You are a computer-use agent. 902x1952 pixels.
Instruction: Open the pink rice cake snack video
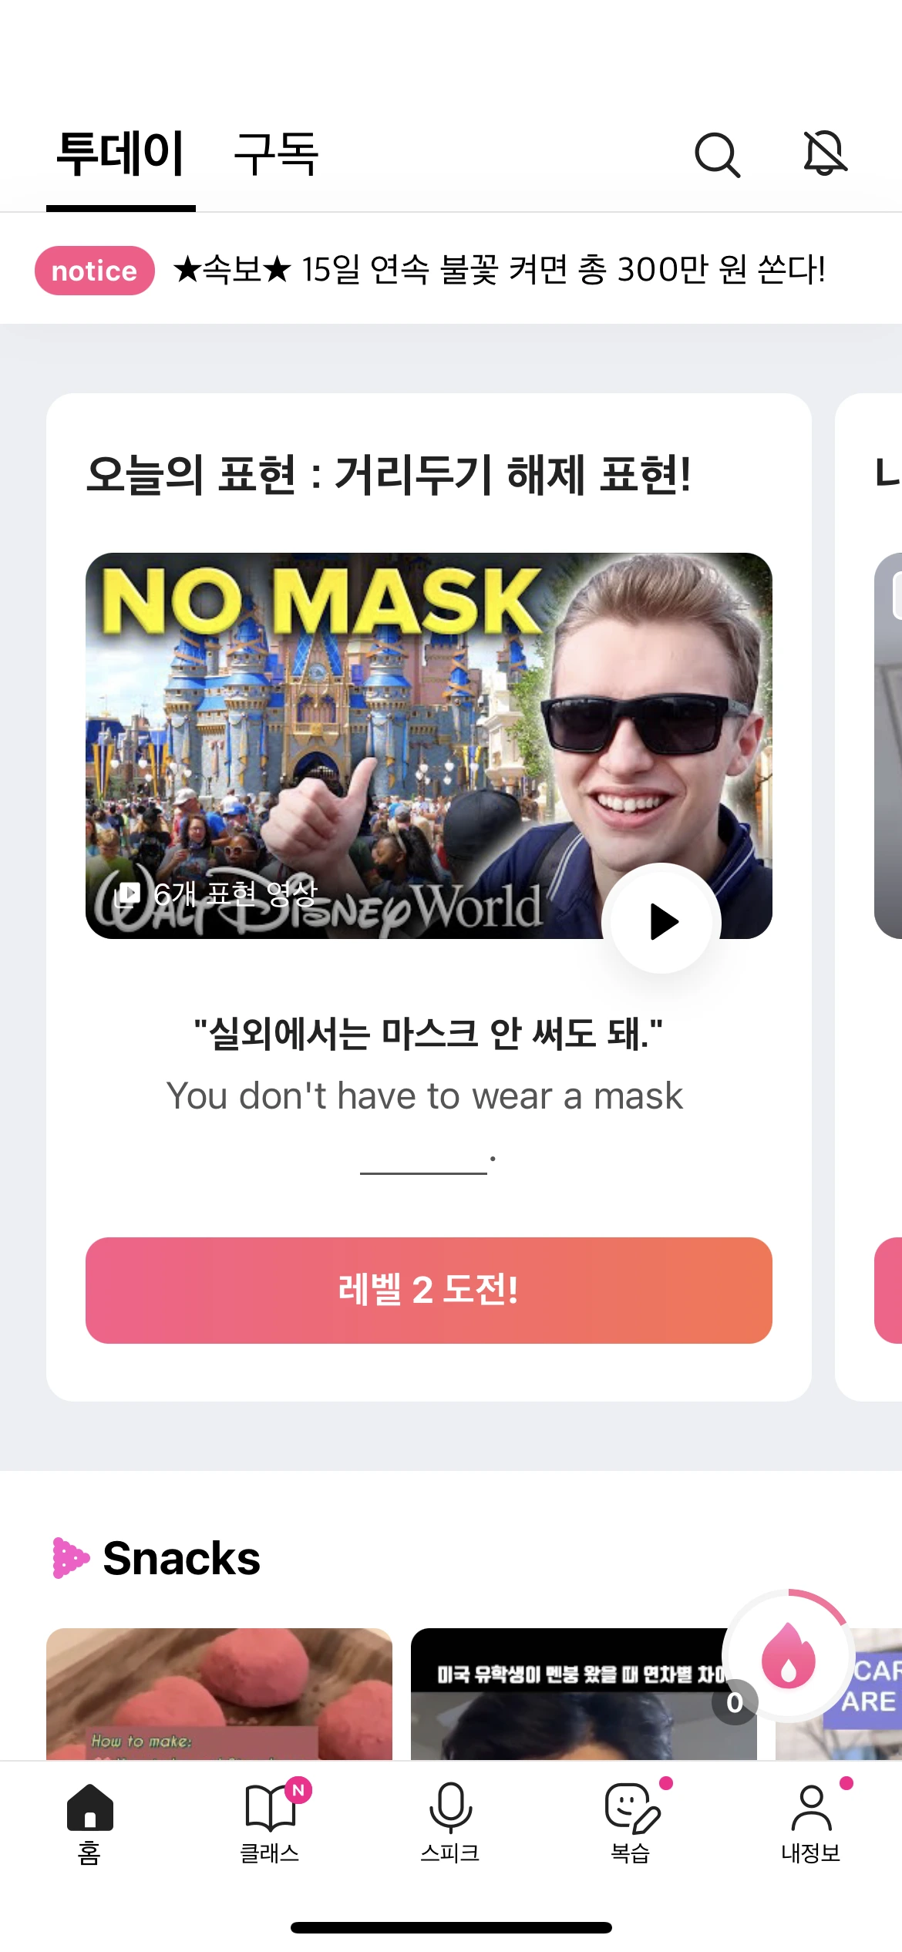219,1694
